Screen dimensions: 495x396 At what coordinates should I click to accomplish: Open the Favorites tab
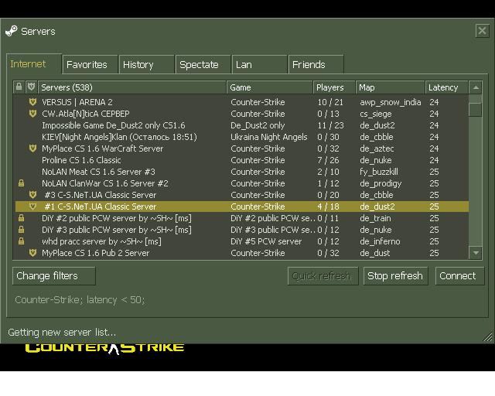[90, 65]
